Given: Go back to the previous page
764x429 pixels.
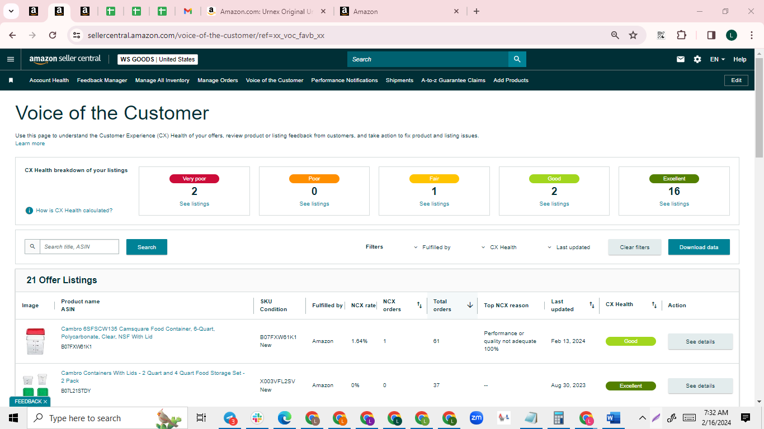Looking at the screenshot, I should coord(12,35).
